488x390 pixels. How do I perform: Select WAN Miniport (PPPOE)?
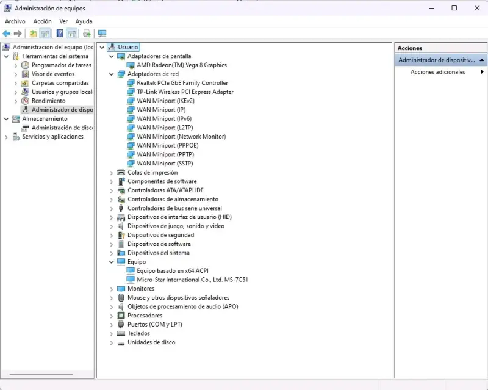[x=168, y=145]
